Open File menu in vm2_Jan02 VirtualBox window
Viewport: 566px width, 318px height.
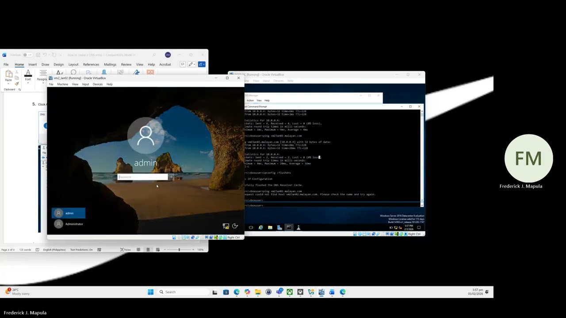point(51,84)
